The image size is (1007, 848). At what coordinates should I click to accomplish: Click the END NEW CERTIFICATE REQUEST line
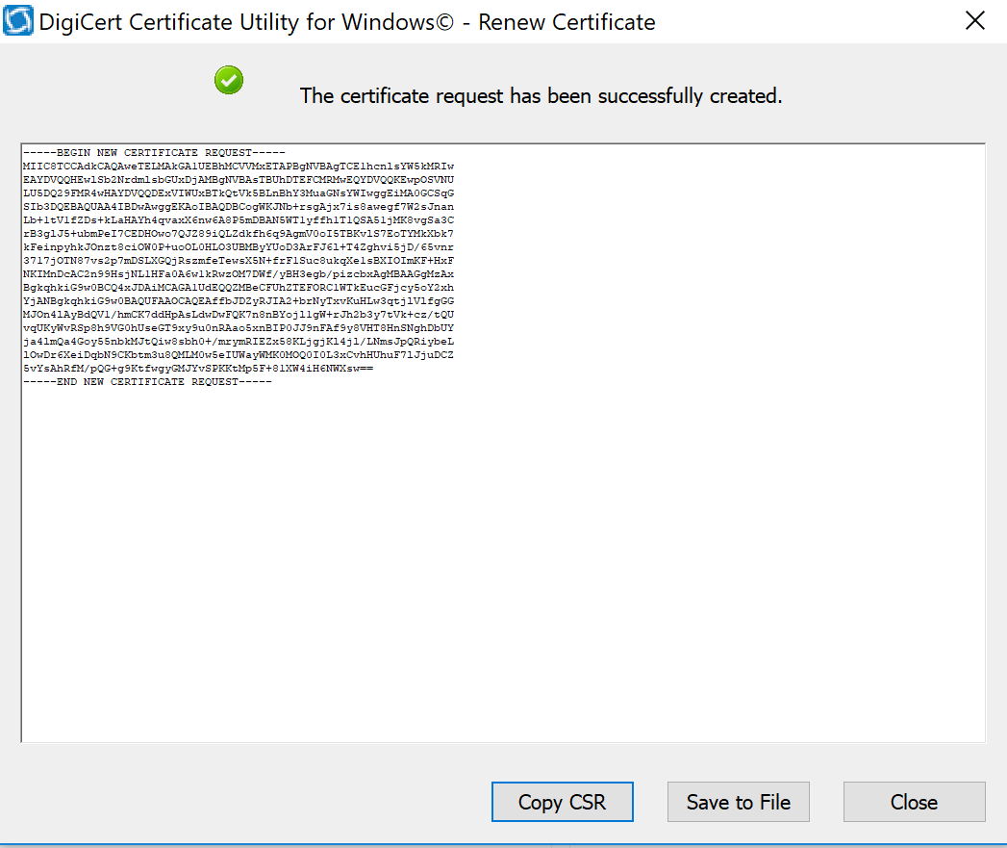click(147, 382)
